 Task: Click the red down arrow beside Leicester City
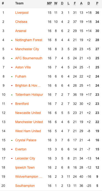[12, 158]
